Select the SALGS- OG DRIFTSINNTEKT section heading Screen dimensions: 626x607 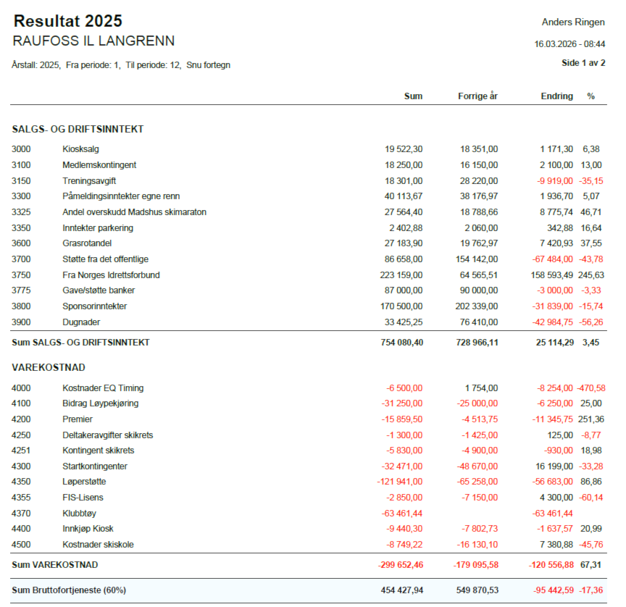coord(78,129)
